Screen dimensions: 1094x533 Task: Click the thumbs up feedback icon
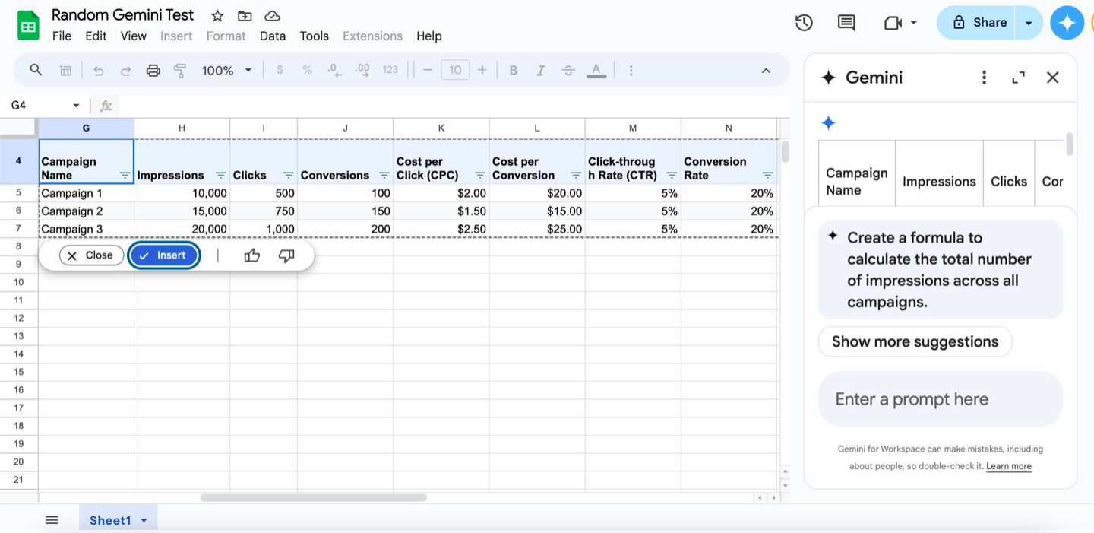coord(252,255)
